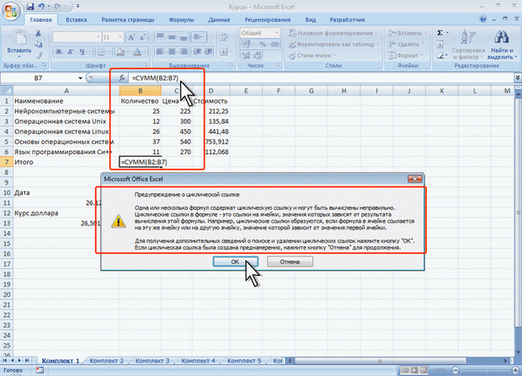The height and width of the screenshot is (376, 522).
Task: Expand the Общий number format dropdown
Action: pyautogui.click(x=278, y=33)
